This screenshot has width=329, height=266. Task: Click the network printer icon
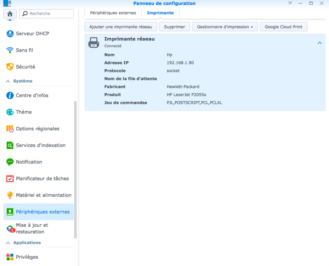point(93,43)
